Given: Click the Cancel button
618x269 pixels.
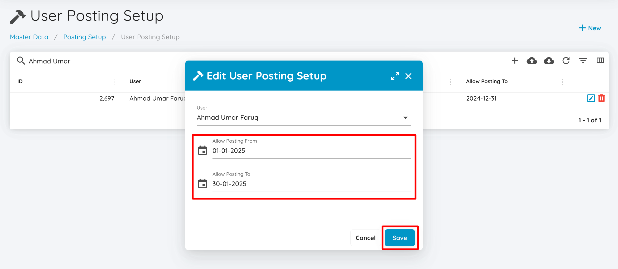Looking at the screenshot, I should [365, 238].
